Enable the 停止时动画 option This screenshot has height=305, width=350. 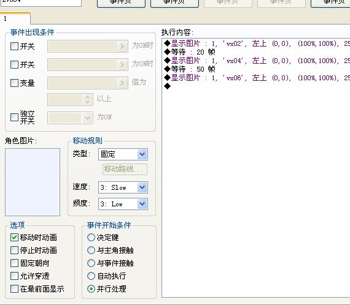14,250
